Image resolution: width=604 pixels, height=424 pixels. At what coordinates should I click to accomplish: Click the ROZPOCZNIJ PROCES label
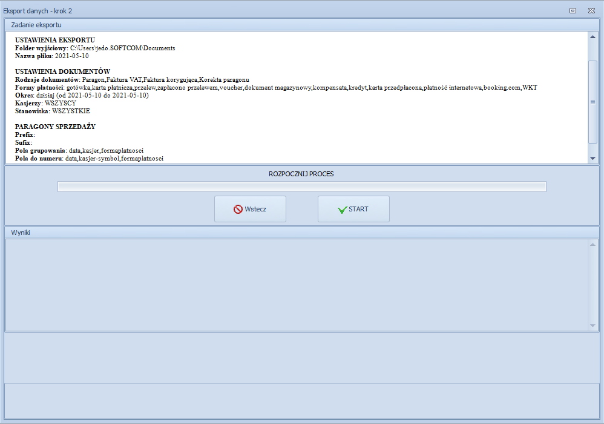tap(301, 174)
